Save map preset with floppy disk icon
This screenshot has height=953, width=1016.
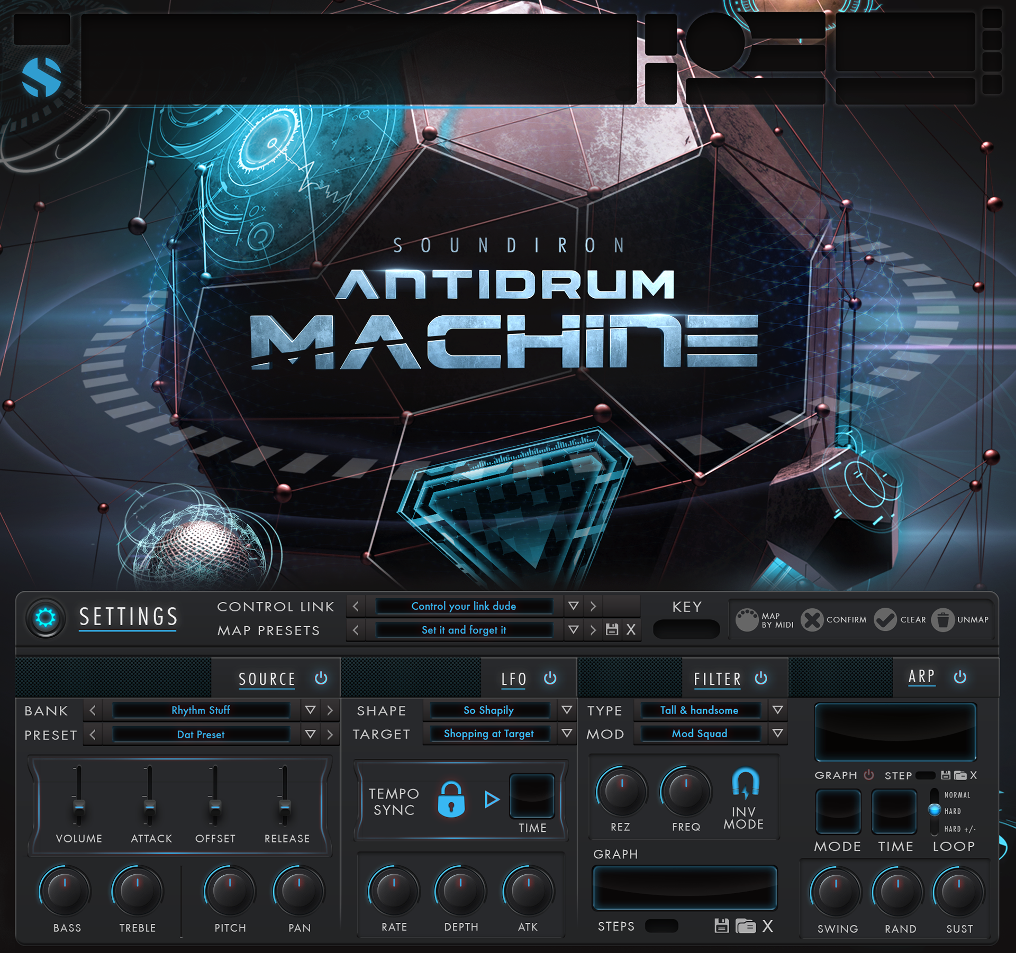point(612,630)
